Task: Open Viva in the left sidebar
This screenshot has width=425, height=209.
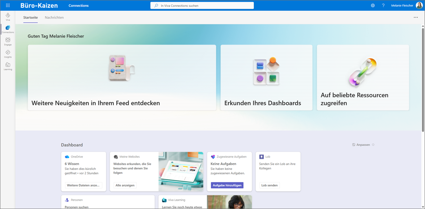Action: (8, 17)
